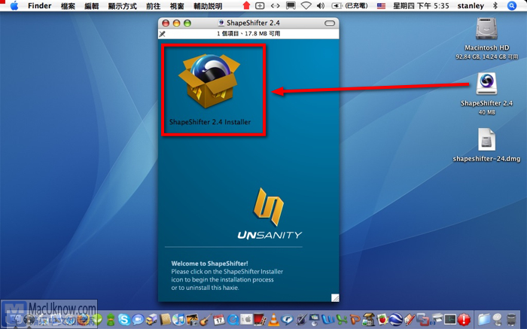Open Transmit truck icon in Dock
Viewport: 527px width, 329px height.
[x=152, y=320]
